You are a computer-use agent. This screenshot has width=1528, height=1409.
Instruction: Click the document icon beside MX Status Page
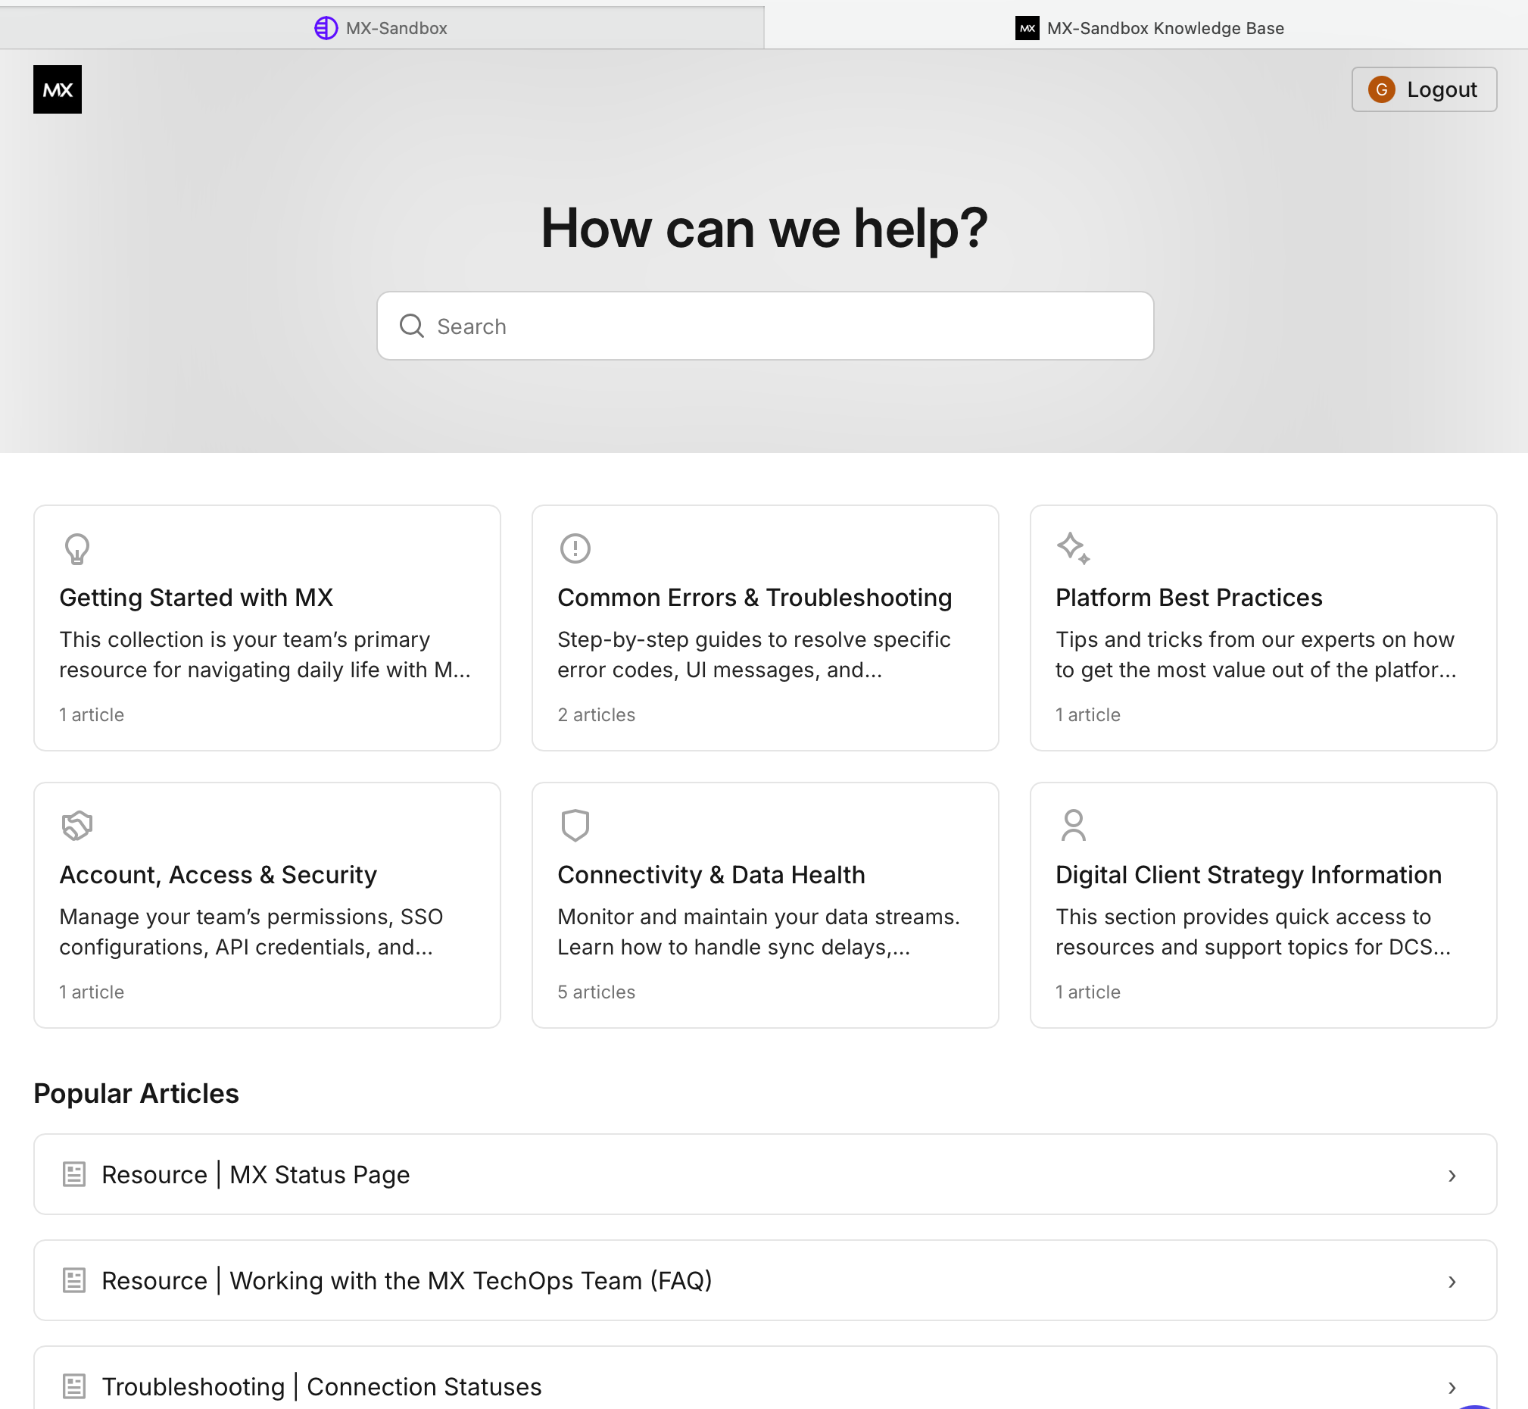point(74,1174)
